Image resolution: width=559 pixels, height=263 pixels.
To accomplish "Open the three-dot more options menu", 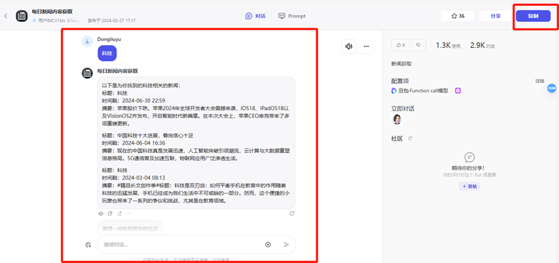I will [366, 47].
